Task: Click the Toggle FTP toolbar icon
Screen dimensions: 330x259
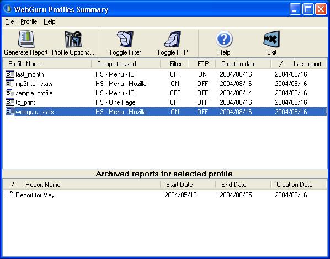Action: pyautogui.click(x=173, y=39)
